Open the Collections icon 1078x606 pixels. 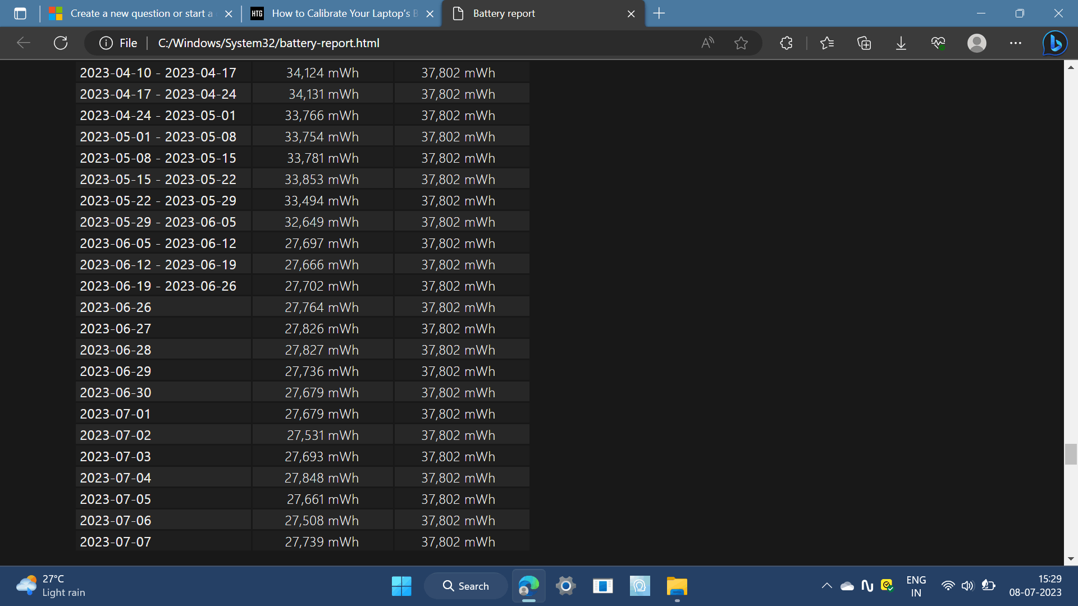[x=864, y=43]
